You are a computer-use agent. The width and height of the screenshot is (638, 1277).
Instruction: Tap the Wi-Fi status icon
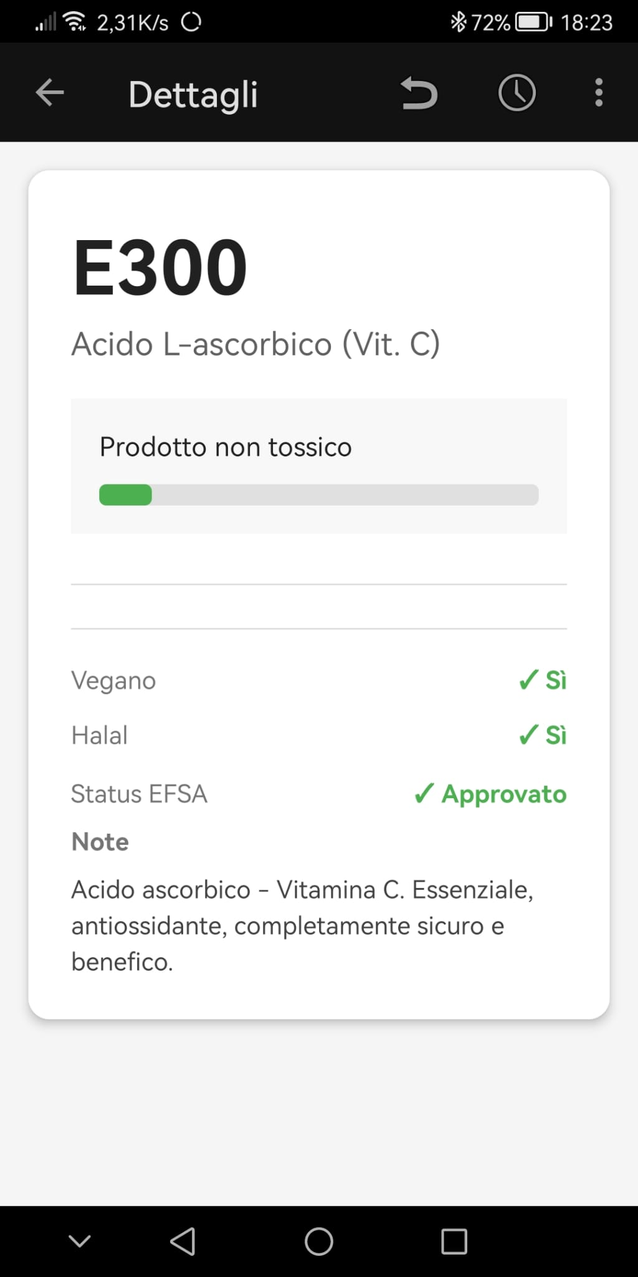point(75,21)
